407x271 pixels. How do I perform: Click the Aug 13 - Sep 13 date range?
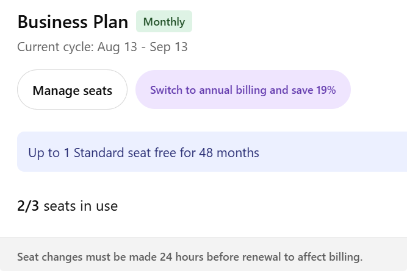(x=142, y=47)
